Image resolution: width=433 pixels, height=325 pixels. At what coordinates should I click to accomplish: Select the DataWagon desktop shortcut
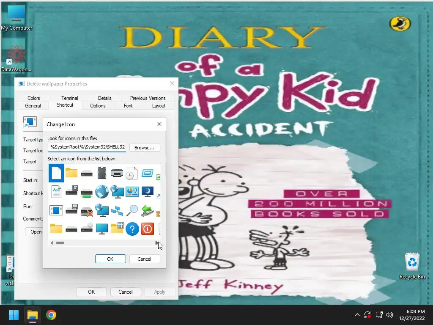click(16, 59)
